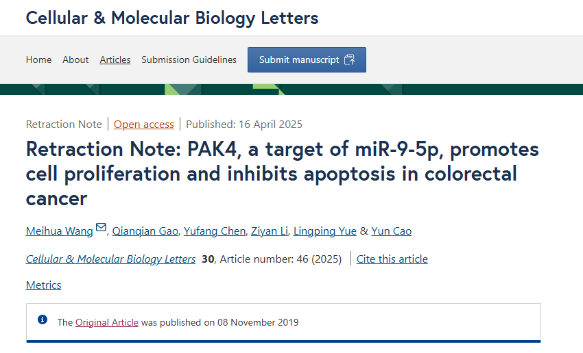Open Submission Guidelines

click(x=189, y=60)
